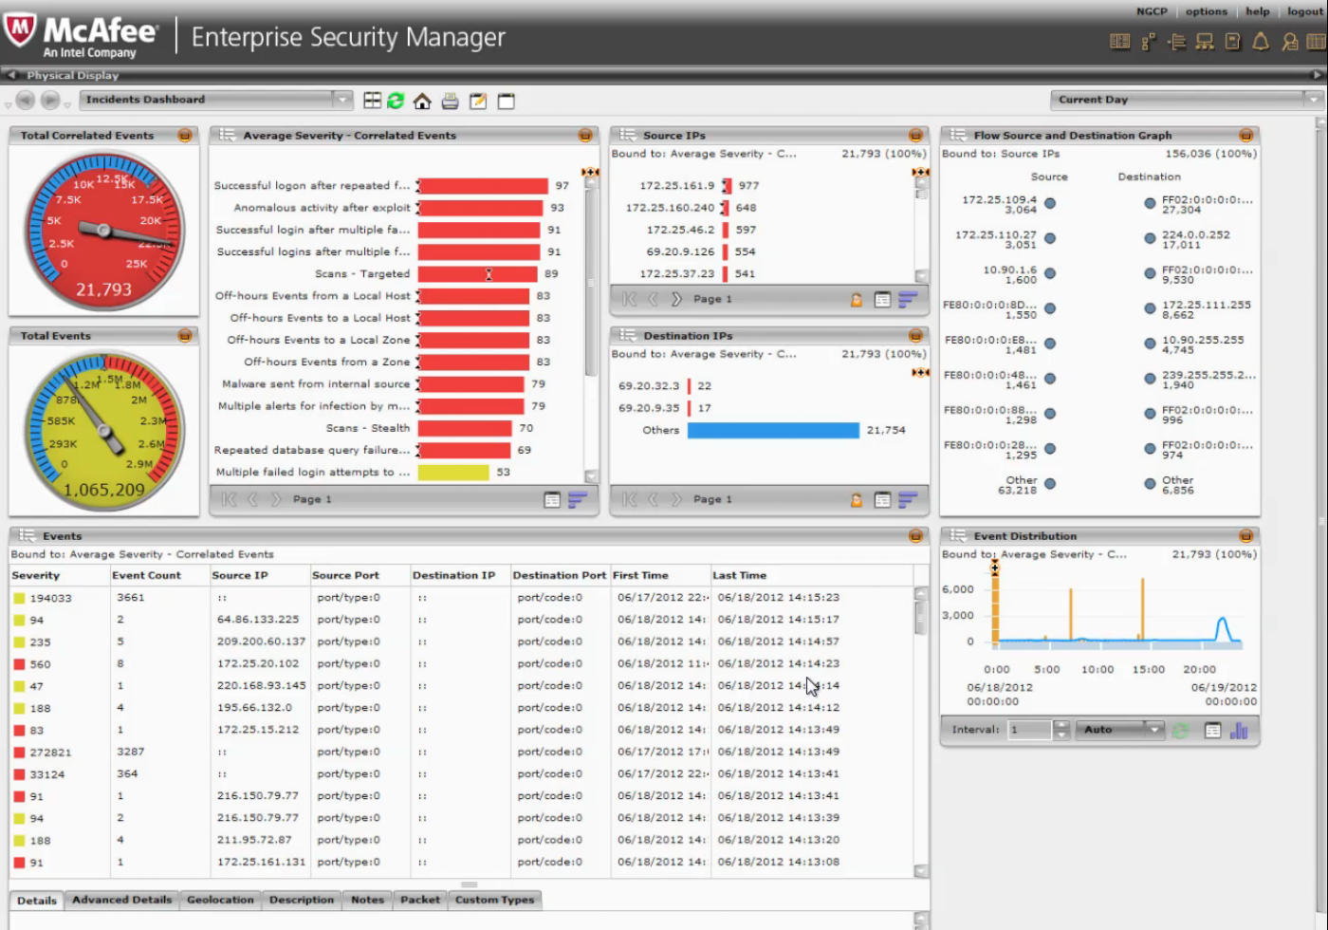Open the bar chart icon in Event Distribution
Screen dimensions: 1328x930
(x=1239, y=731)
